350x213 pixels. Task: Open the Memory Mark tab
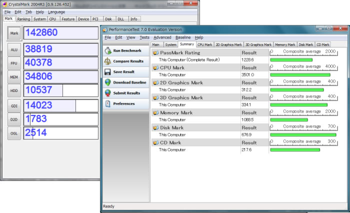[285, 44]
